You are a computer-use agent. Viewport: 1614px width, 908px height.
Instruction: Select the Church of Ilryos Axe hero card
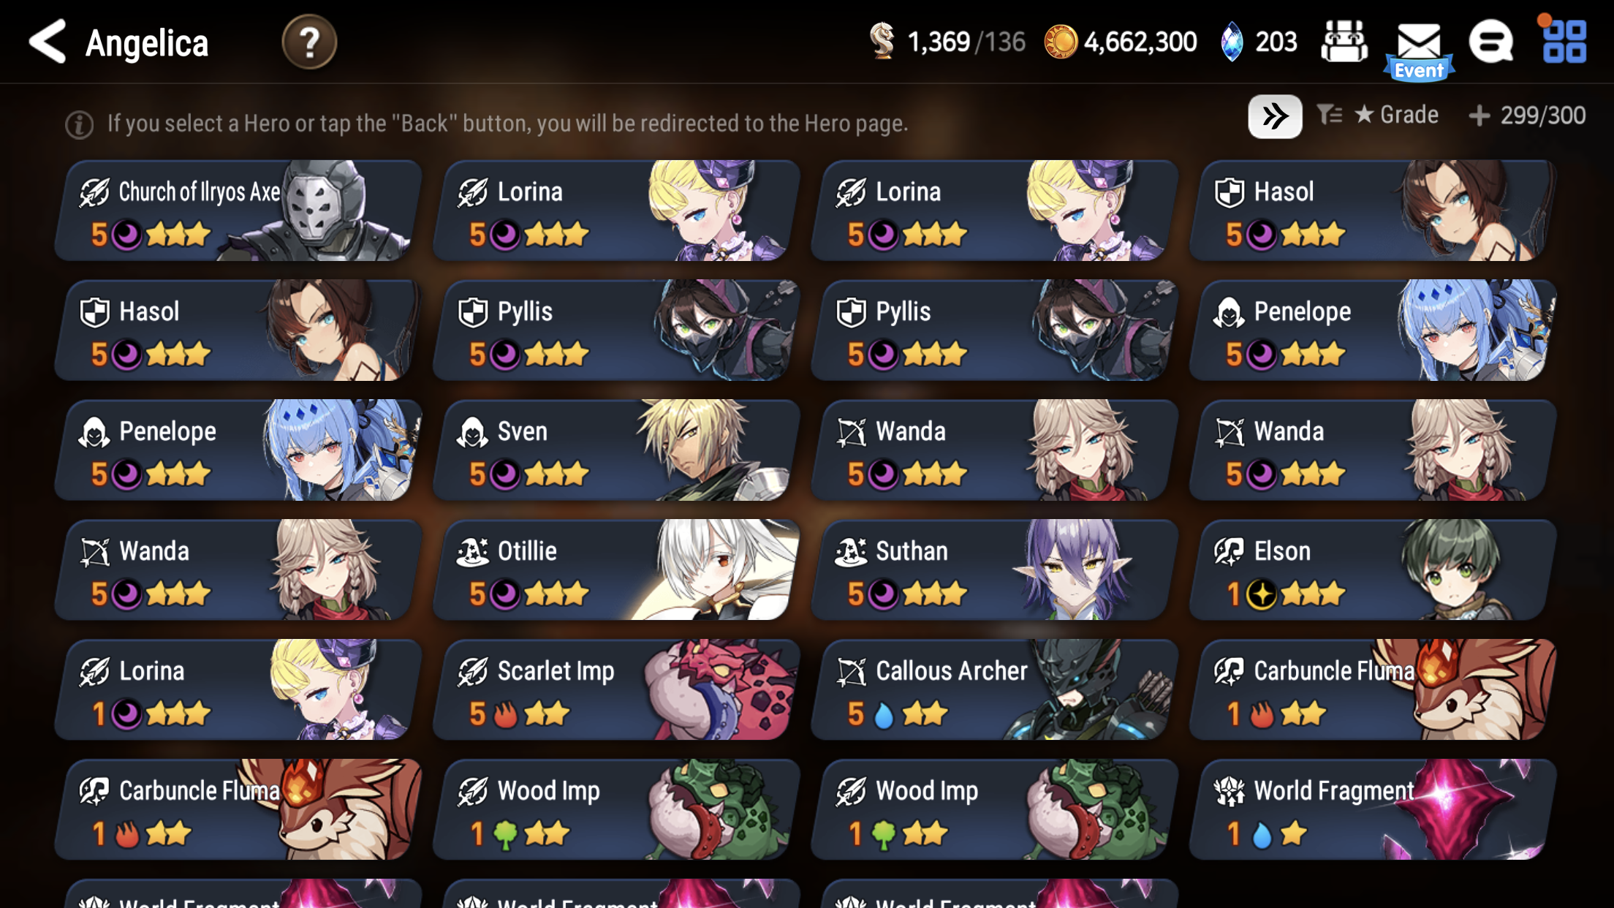238,211
